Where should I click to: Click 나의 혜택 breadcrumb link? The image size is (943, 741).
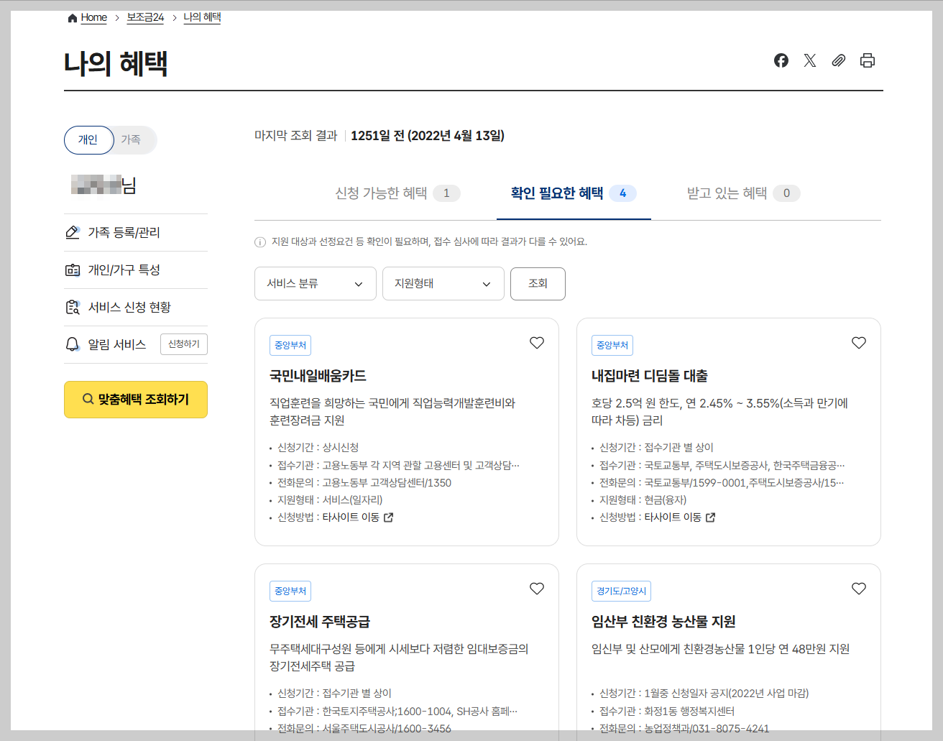click(x=202, y=18)
